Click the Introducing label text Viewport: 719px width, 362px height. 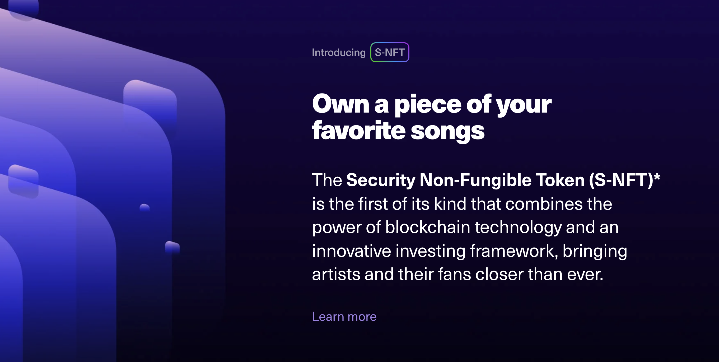click(339, 53)
